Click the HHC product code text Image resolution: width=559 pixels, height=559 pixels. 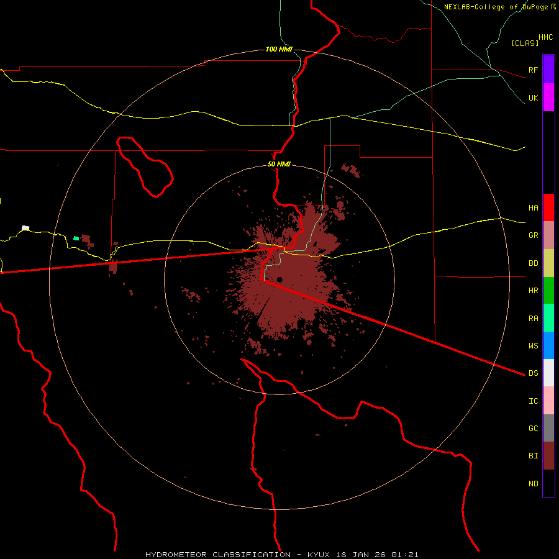pos(546,37)
